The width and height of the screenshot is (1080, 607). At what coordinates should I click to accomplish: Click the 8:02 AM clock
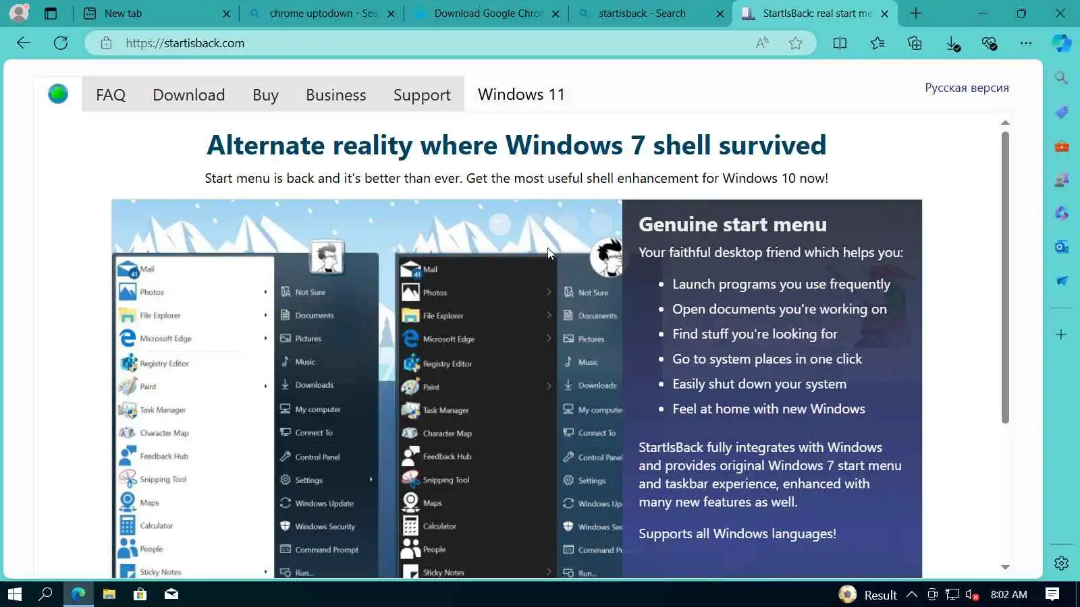pos(1008,594)
